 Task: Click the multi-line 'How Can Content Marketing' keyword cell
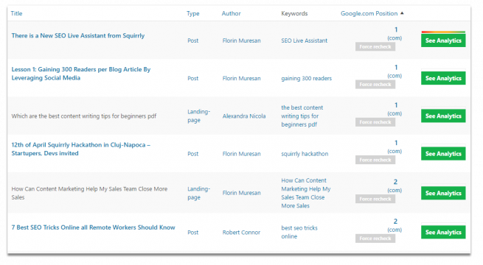pyautogui.click(x=305, y=193)
